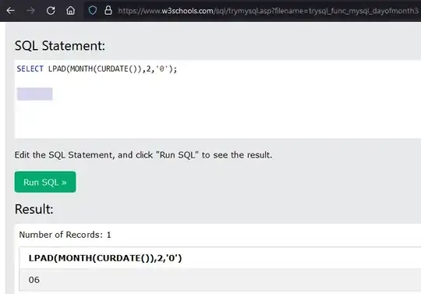This screenshot has height=294, width=421.
Task: Open the tracking protection shield icon
Action: 93,10
